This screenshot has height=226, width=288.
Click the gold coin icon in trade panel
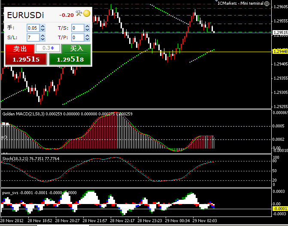(x=87, y=13)
